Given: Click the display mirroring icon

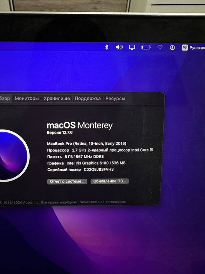Looking at the screenshot, I should coord(132,47).
